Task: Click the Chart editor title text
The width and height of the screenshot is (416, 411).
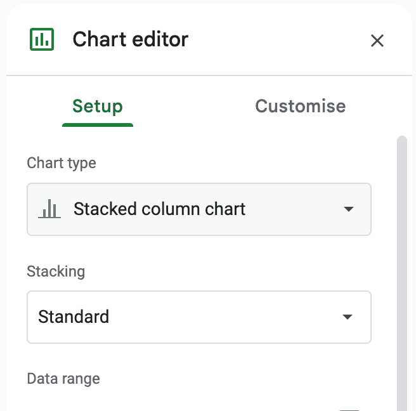Action: [131, 39]
